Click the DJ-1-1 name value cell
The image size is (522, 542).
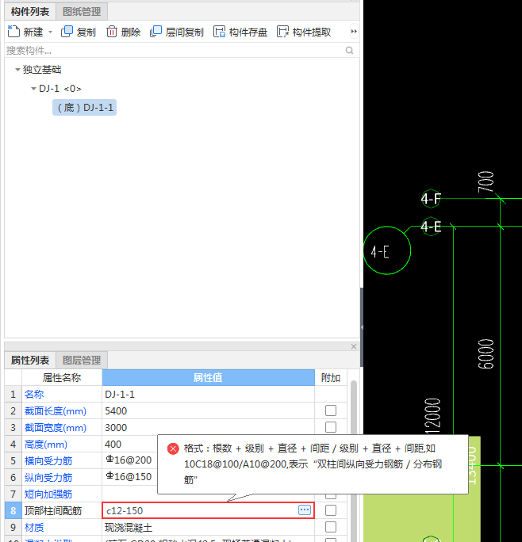[x=208, y=394]
